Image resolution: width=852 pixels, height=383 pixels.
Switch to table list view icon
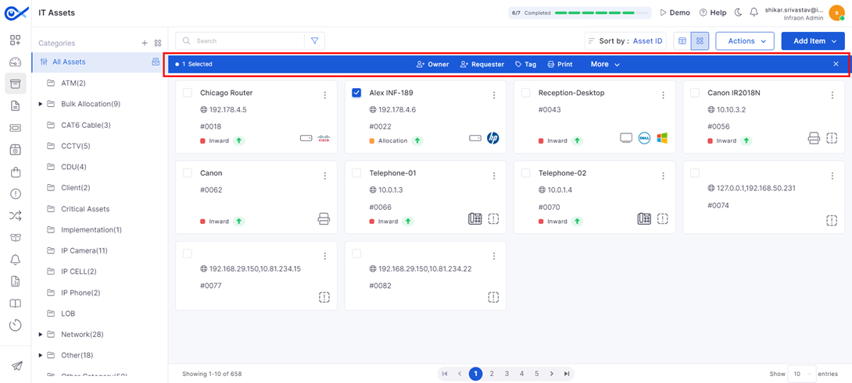point(682,41)
